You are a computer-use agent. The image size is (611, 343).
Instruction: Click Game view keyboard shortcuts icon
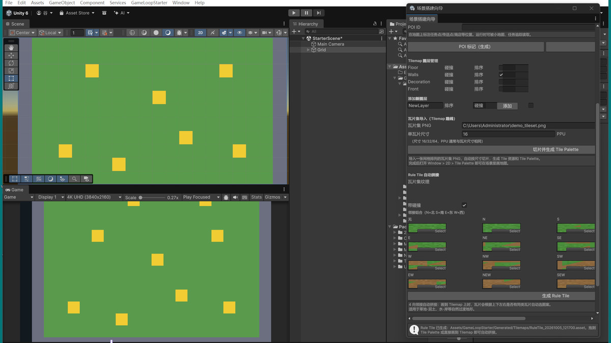[244, 197]
